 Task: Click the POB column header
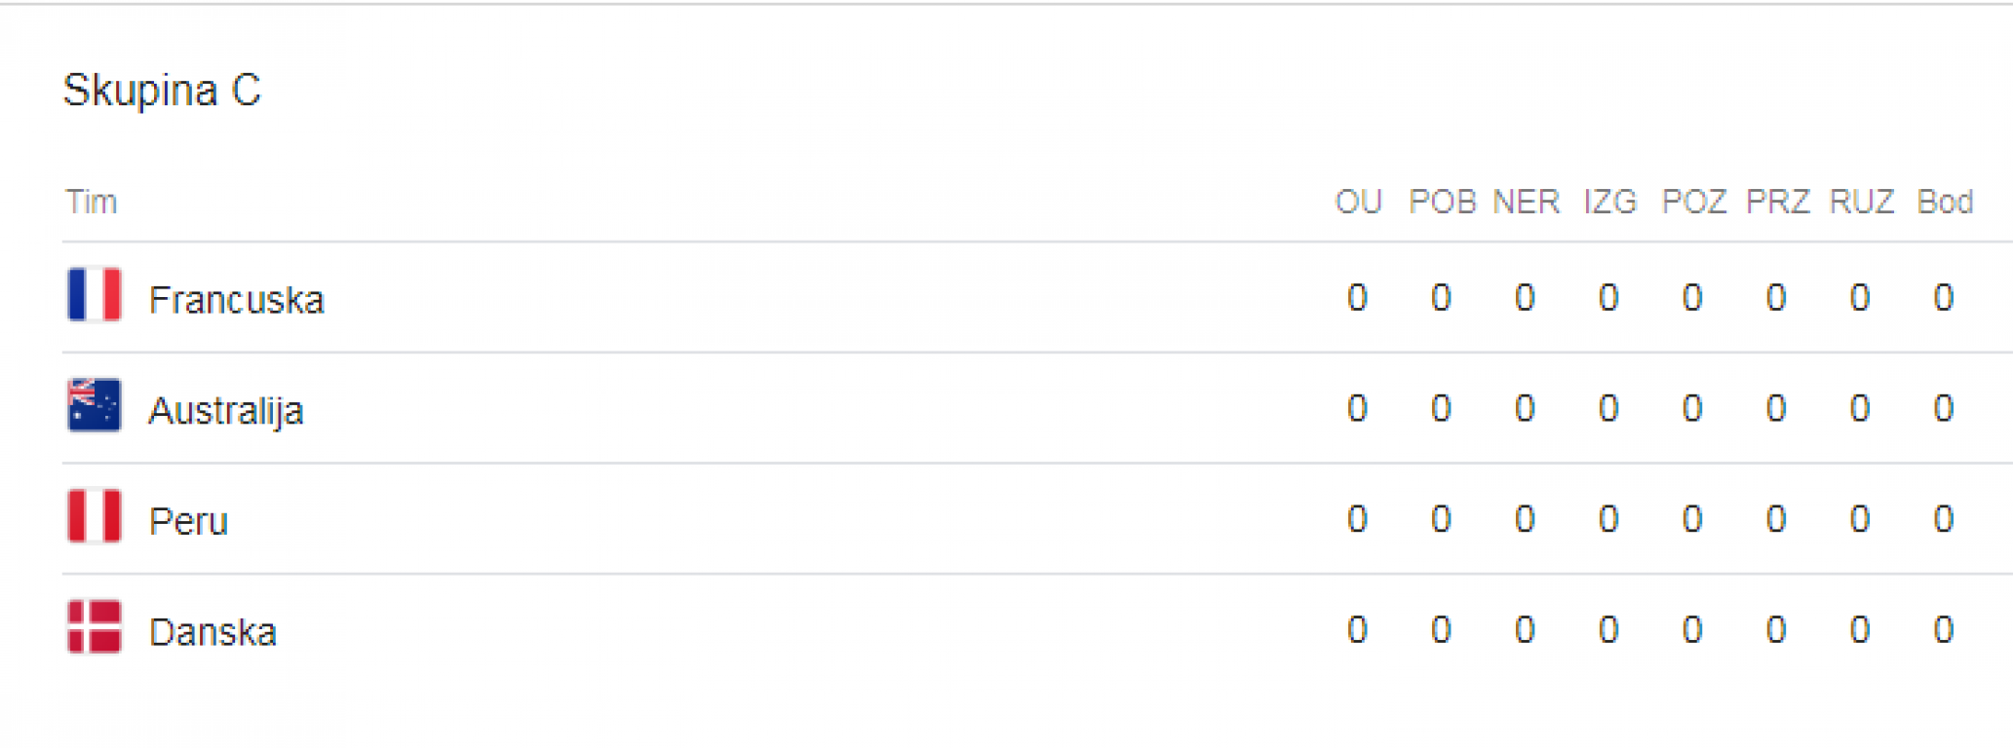coord(1443,202)
